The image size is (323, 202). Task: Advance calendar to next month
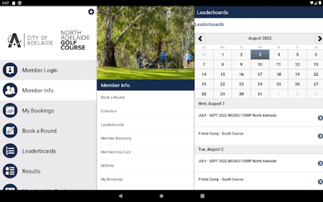[x=319, y=38]
